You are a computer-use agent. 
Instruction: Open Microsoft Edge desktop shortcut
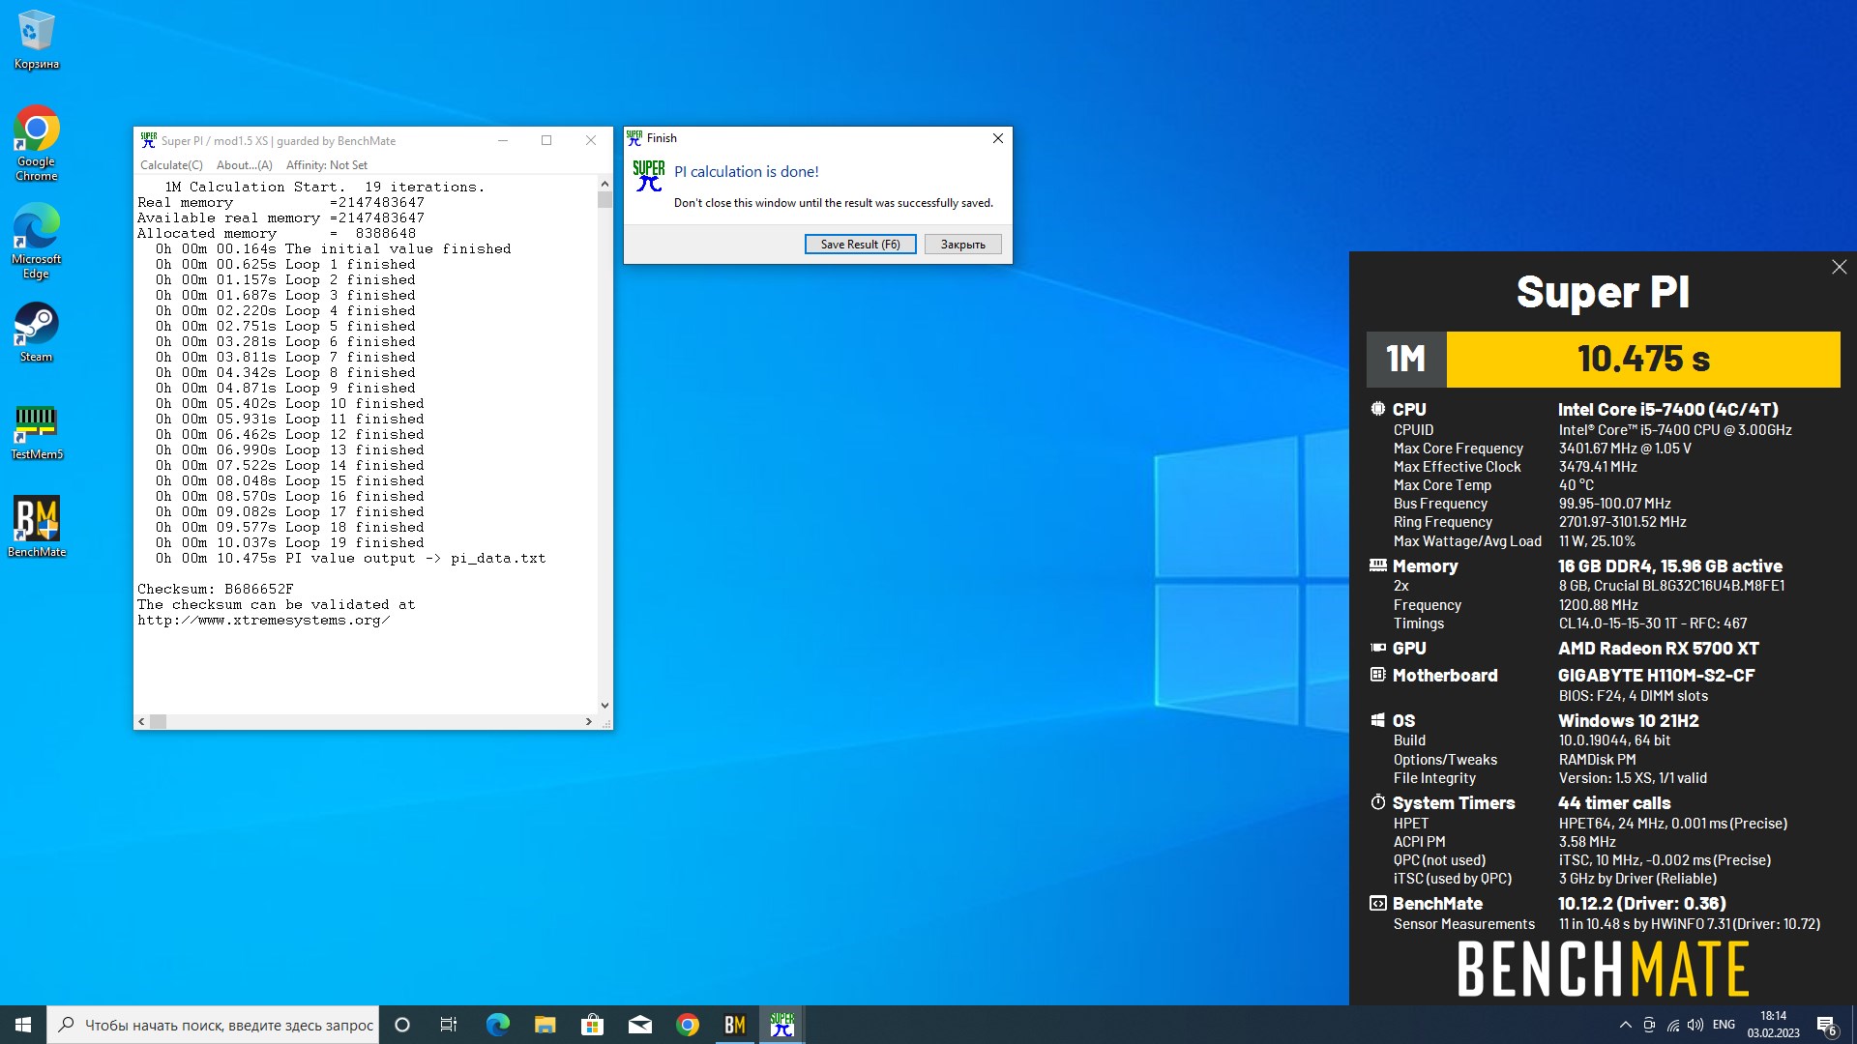tap(37, 240)
